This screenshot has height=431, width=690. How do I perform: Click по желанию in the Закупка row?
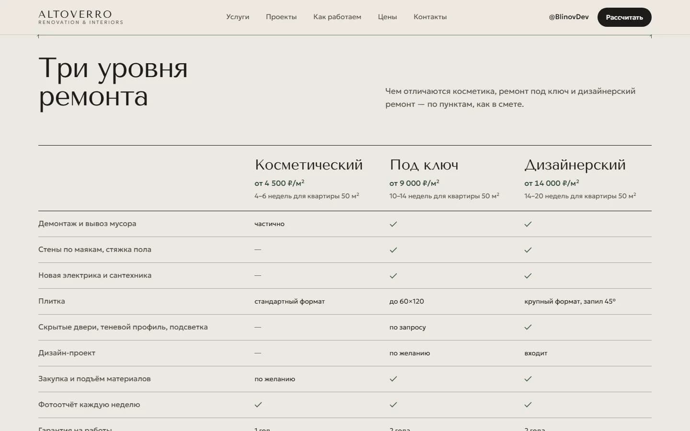click(x=275, y=379)
